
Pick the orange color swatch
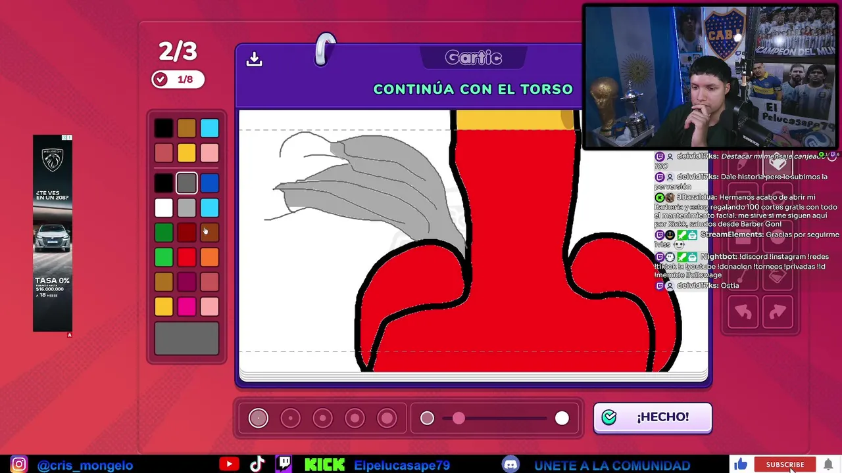pos(209,258)
